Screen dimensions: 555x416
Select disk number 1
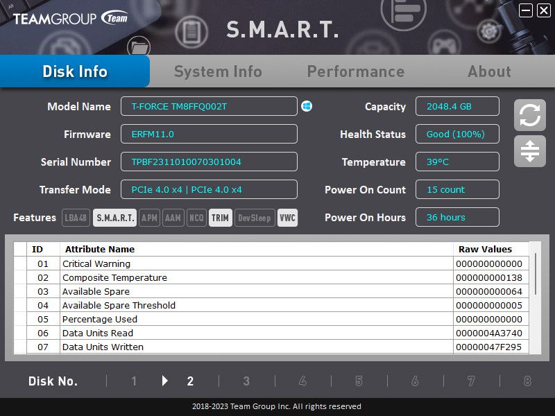pyautogui.click(x=134, y=381)
